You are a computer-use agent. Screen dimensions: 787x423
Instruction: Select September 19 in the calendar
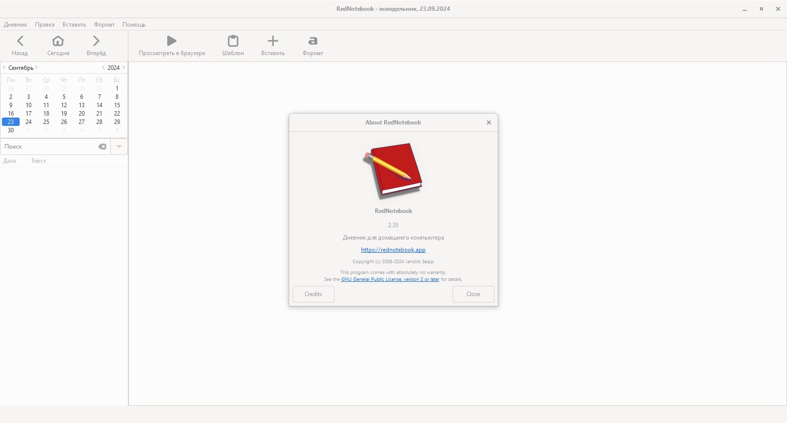64,114
